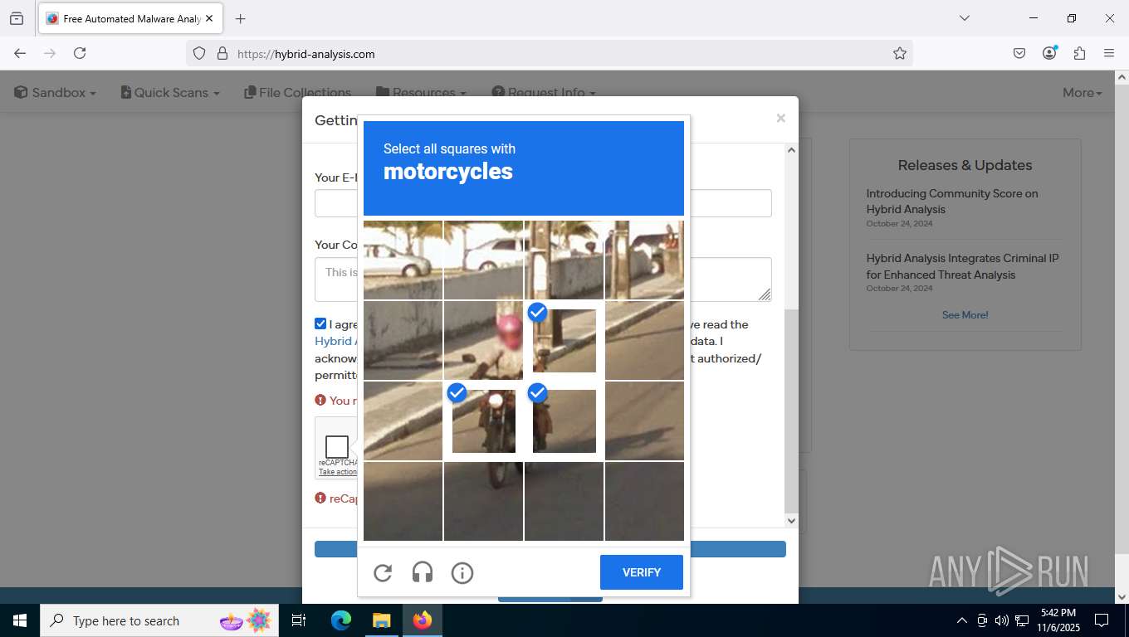Open the Windows Start menu
The image size is (1129, 637).
(20, 620)
